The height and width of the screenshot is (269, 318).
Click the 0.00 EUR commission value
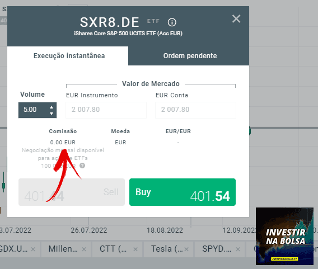pos(63,143)
